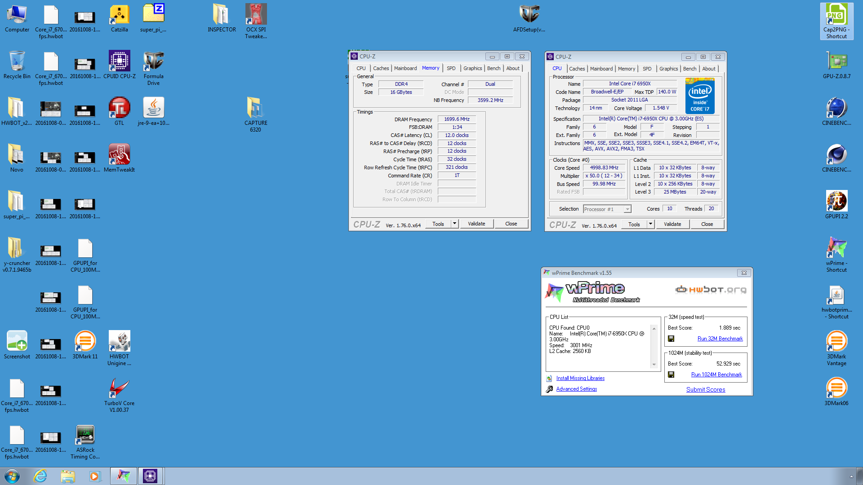Open the AFDSetup desktop icon
Viewport: 863px width, 485px height.
pos(529,19)
